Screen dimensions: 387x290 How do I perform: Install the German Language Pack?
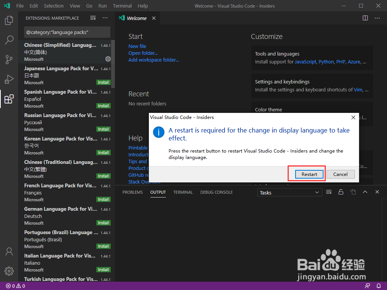[x=103, y=223]
